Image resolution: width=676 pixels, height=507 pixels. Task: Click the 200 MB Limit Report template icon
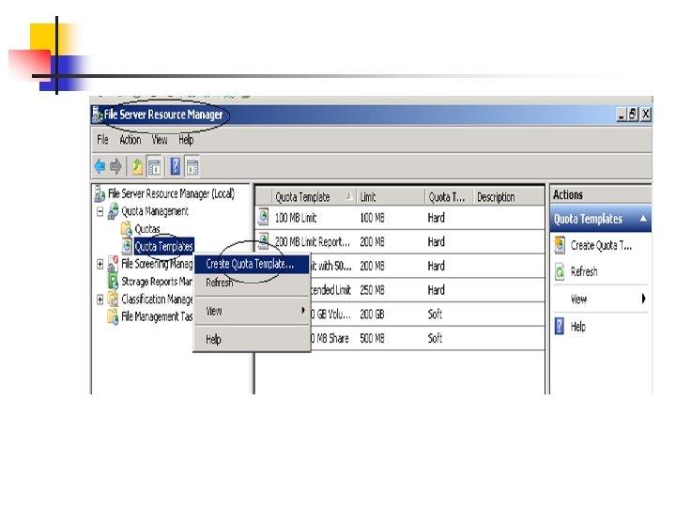click(264, 241)
